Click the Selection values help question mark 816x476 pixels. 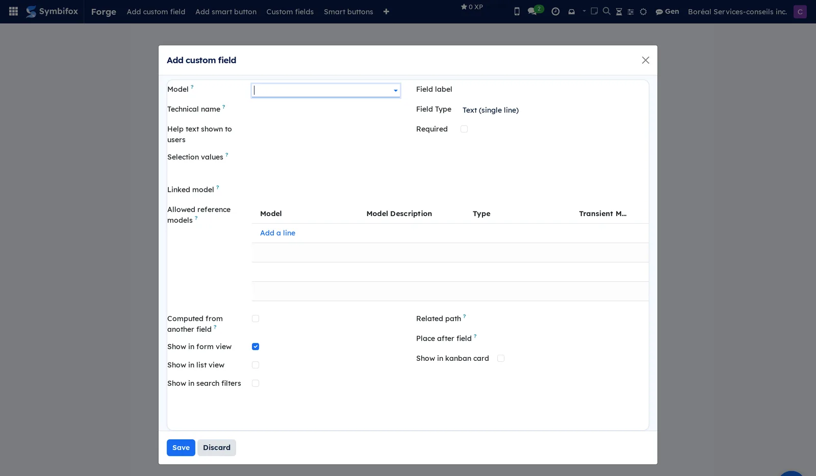pos(227,154)
